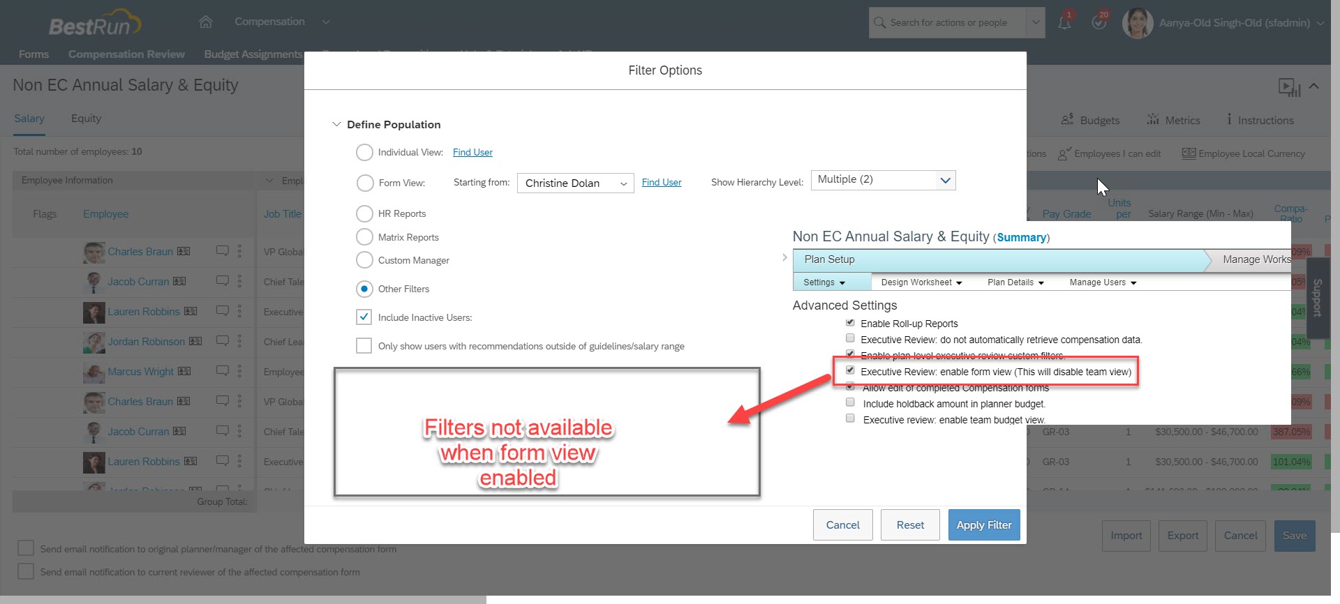This screenshot has width=1340, height=604.
Task: Open the to-do checkmark icon with badge
Action: (1099, 22)
